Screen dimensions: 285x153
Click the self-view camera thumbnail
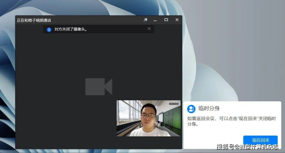click(149, 118)
